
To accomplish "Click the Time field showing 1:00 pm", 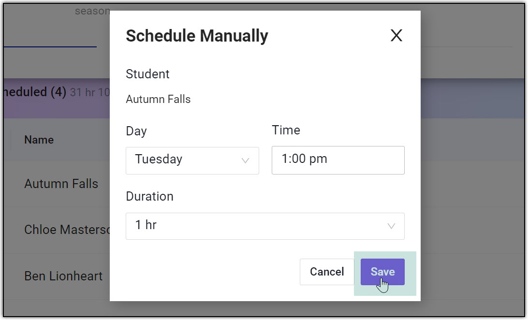I will click(x=337, y=160).
